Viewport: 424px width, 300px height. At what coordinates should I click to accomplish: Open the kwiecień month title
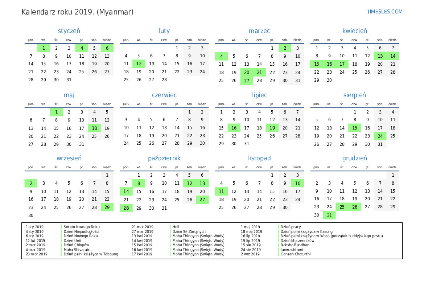[x=354, y=31]
